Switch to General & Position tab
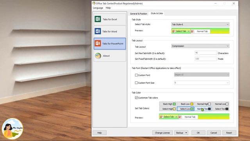 point(138,14)
